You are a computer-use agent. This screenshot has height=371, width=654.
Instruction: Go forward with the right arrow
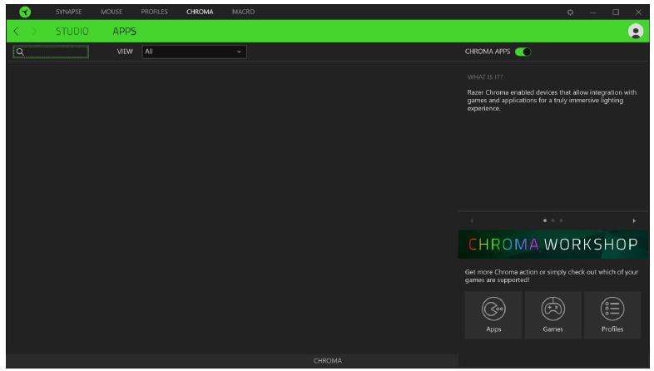34,32
